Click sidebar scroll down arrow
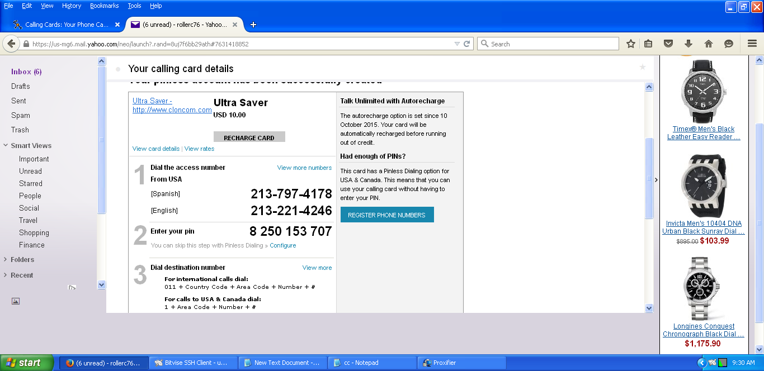The image size is (764, 371). (x=101, y=284)
